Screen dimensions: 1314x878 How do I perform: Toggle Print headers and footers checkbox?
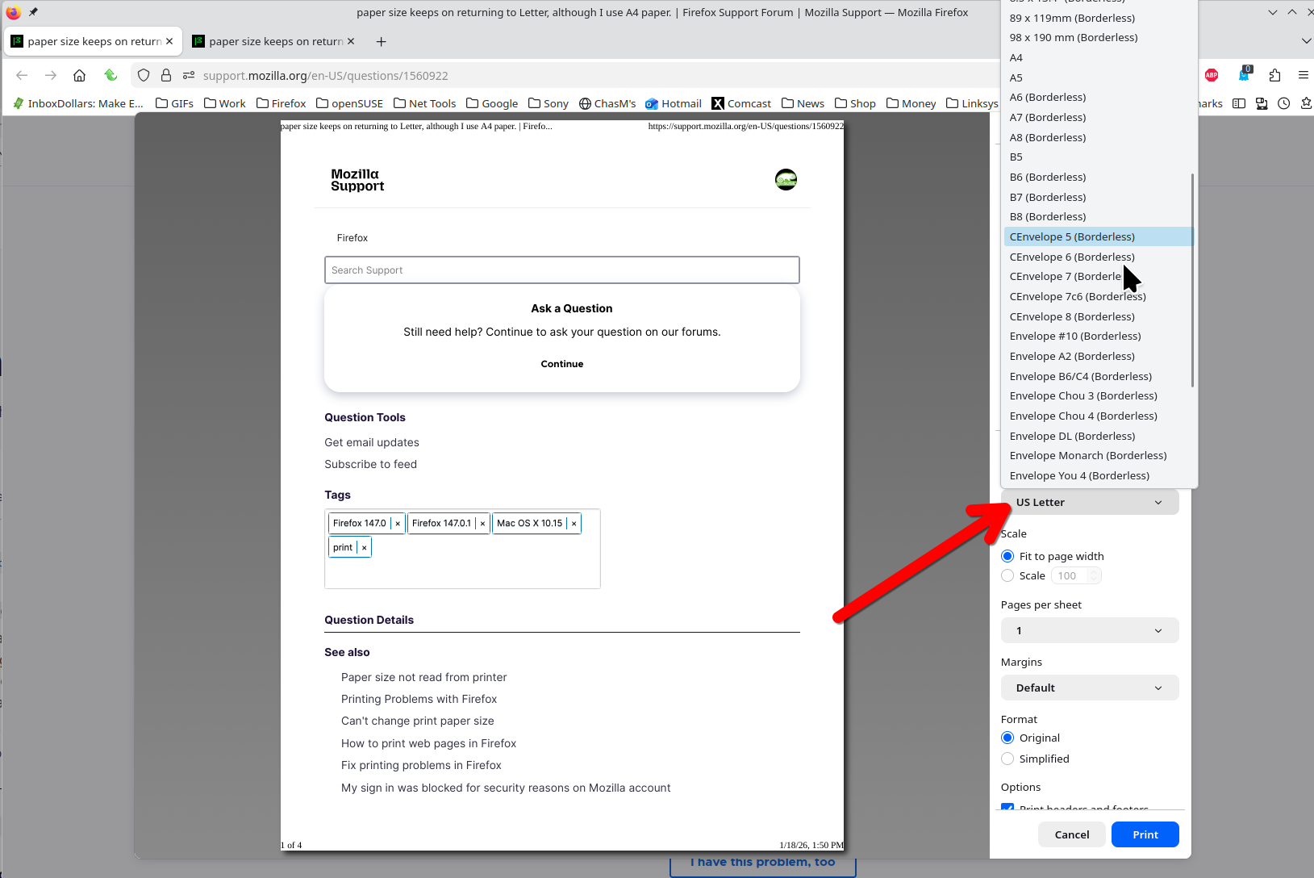[x=1007, y=807]
